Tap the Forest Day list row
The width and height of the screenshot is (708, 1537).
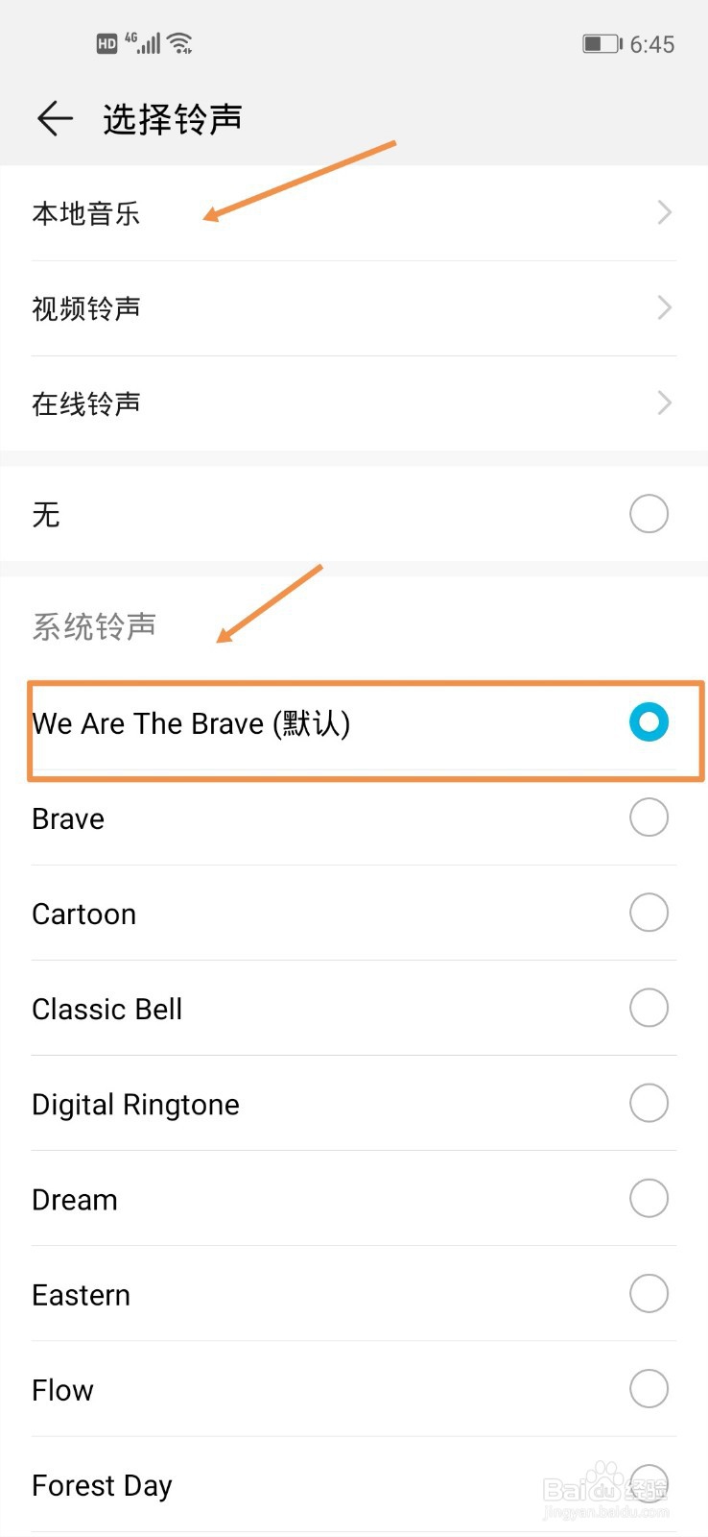(354, 1485)
